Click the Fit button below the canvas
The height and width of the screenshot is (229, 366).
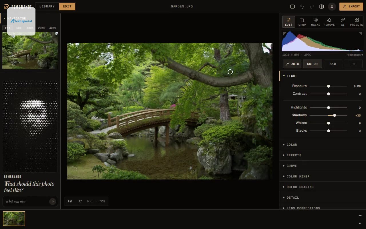pos(70,201)
